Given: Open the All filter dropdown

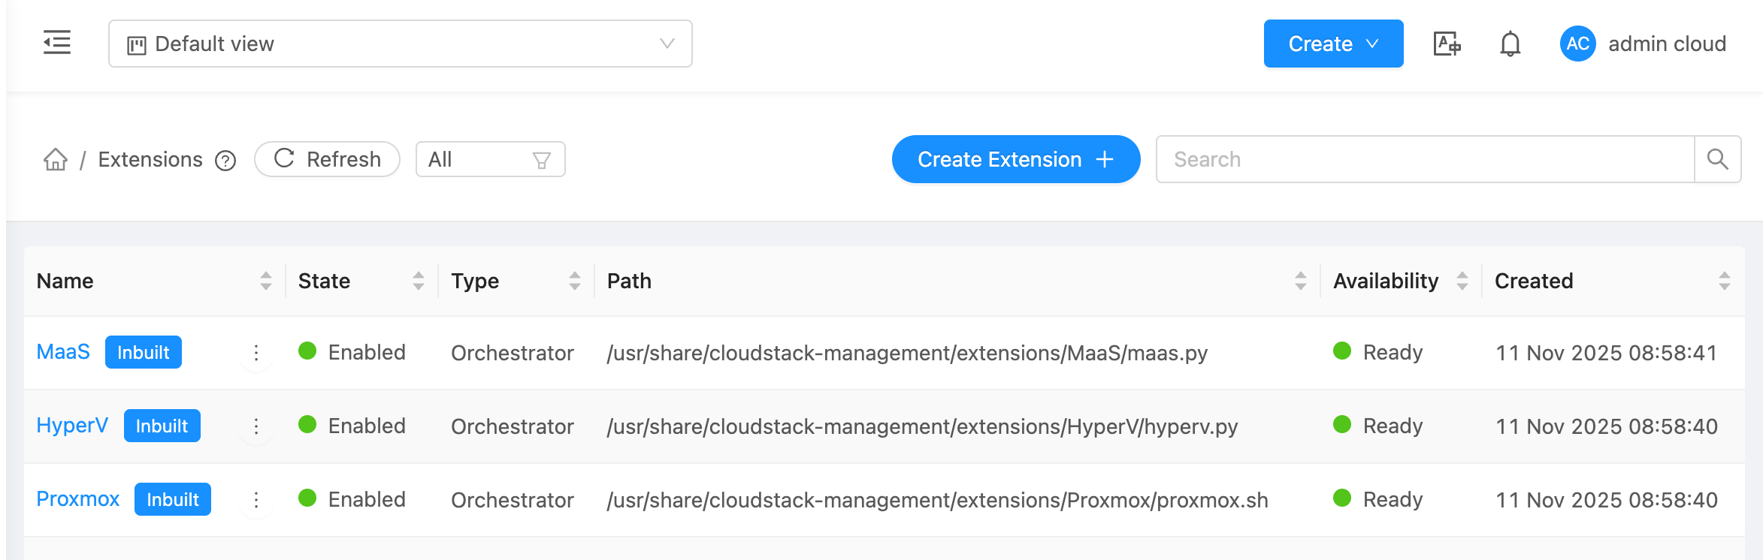Looking at the screenshot, I should (x=490, y=159).
